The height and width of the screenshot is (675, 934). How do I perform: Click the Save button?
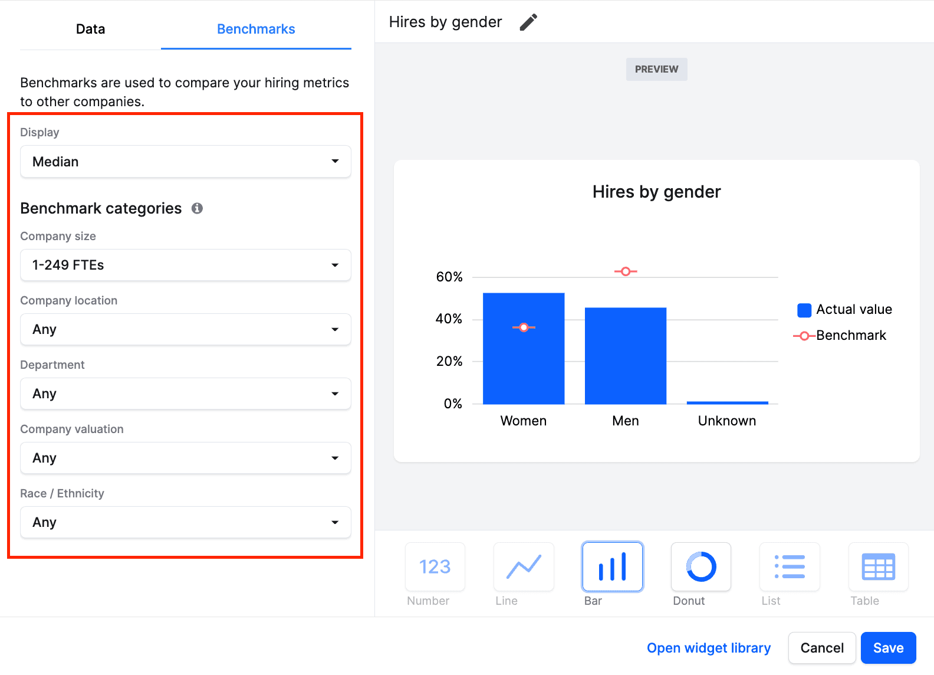(x=888, y=648)
